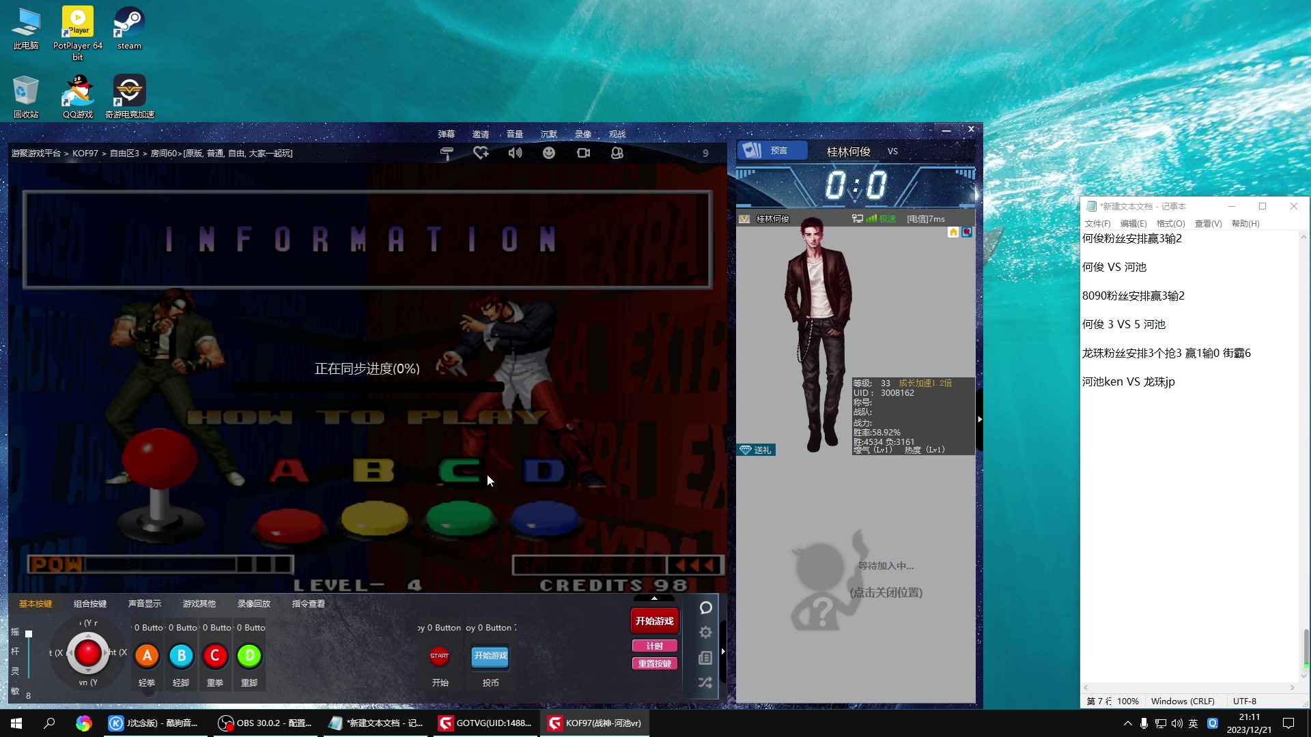The width and height of the screenshot is (1311, 737).
Task: Open PotPlayer 64 bit desktop shortcut
Action: pos(77,33)
